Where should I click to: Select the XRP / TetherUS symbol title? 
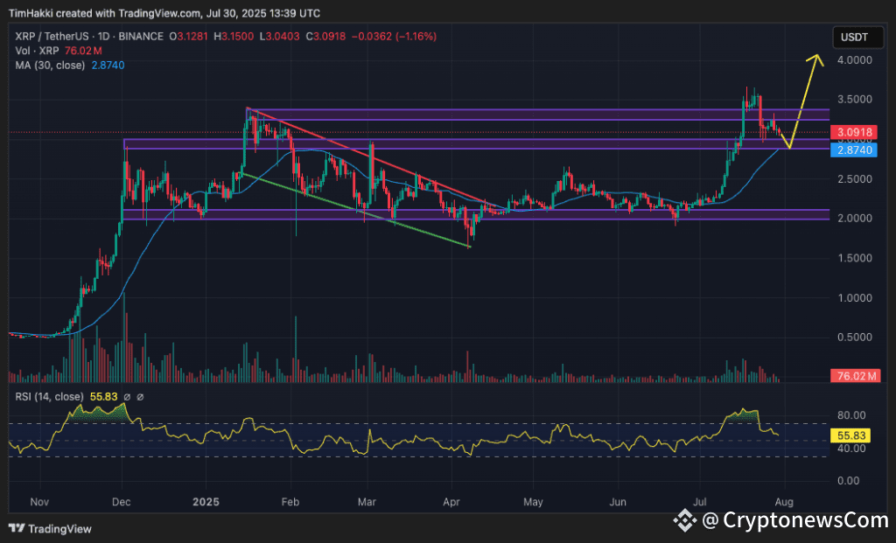pos(89,37)
